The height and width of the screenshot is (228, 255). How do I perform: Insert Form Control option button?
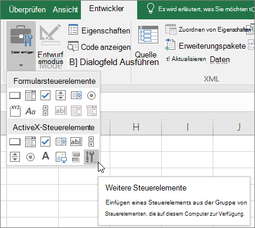(91, 96)
